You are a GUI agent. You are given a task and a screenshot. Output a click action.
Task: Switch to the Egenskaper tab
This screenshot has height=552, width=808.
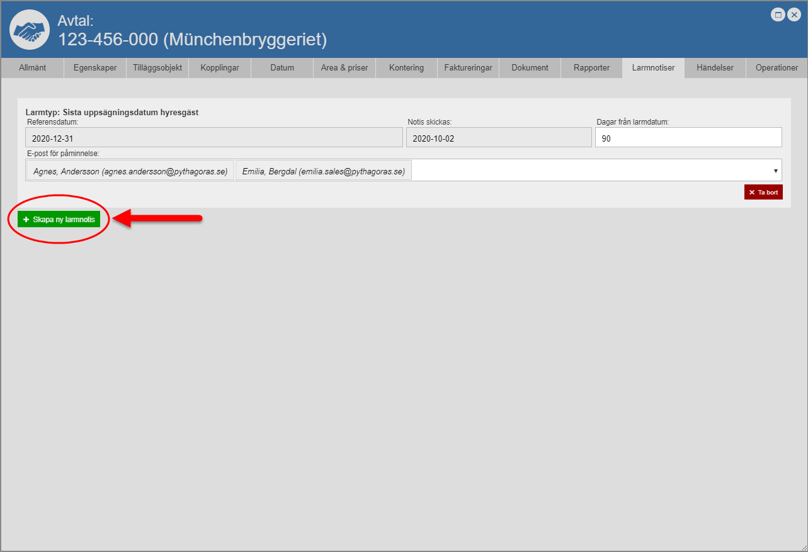point(95,68)
